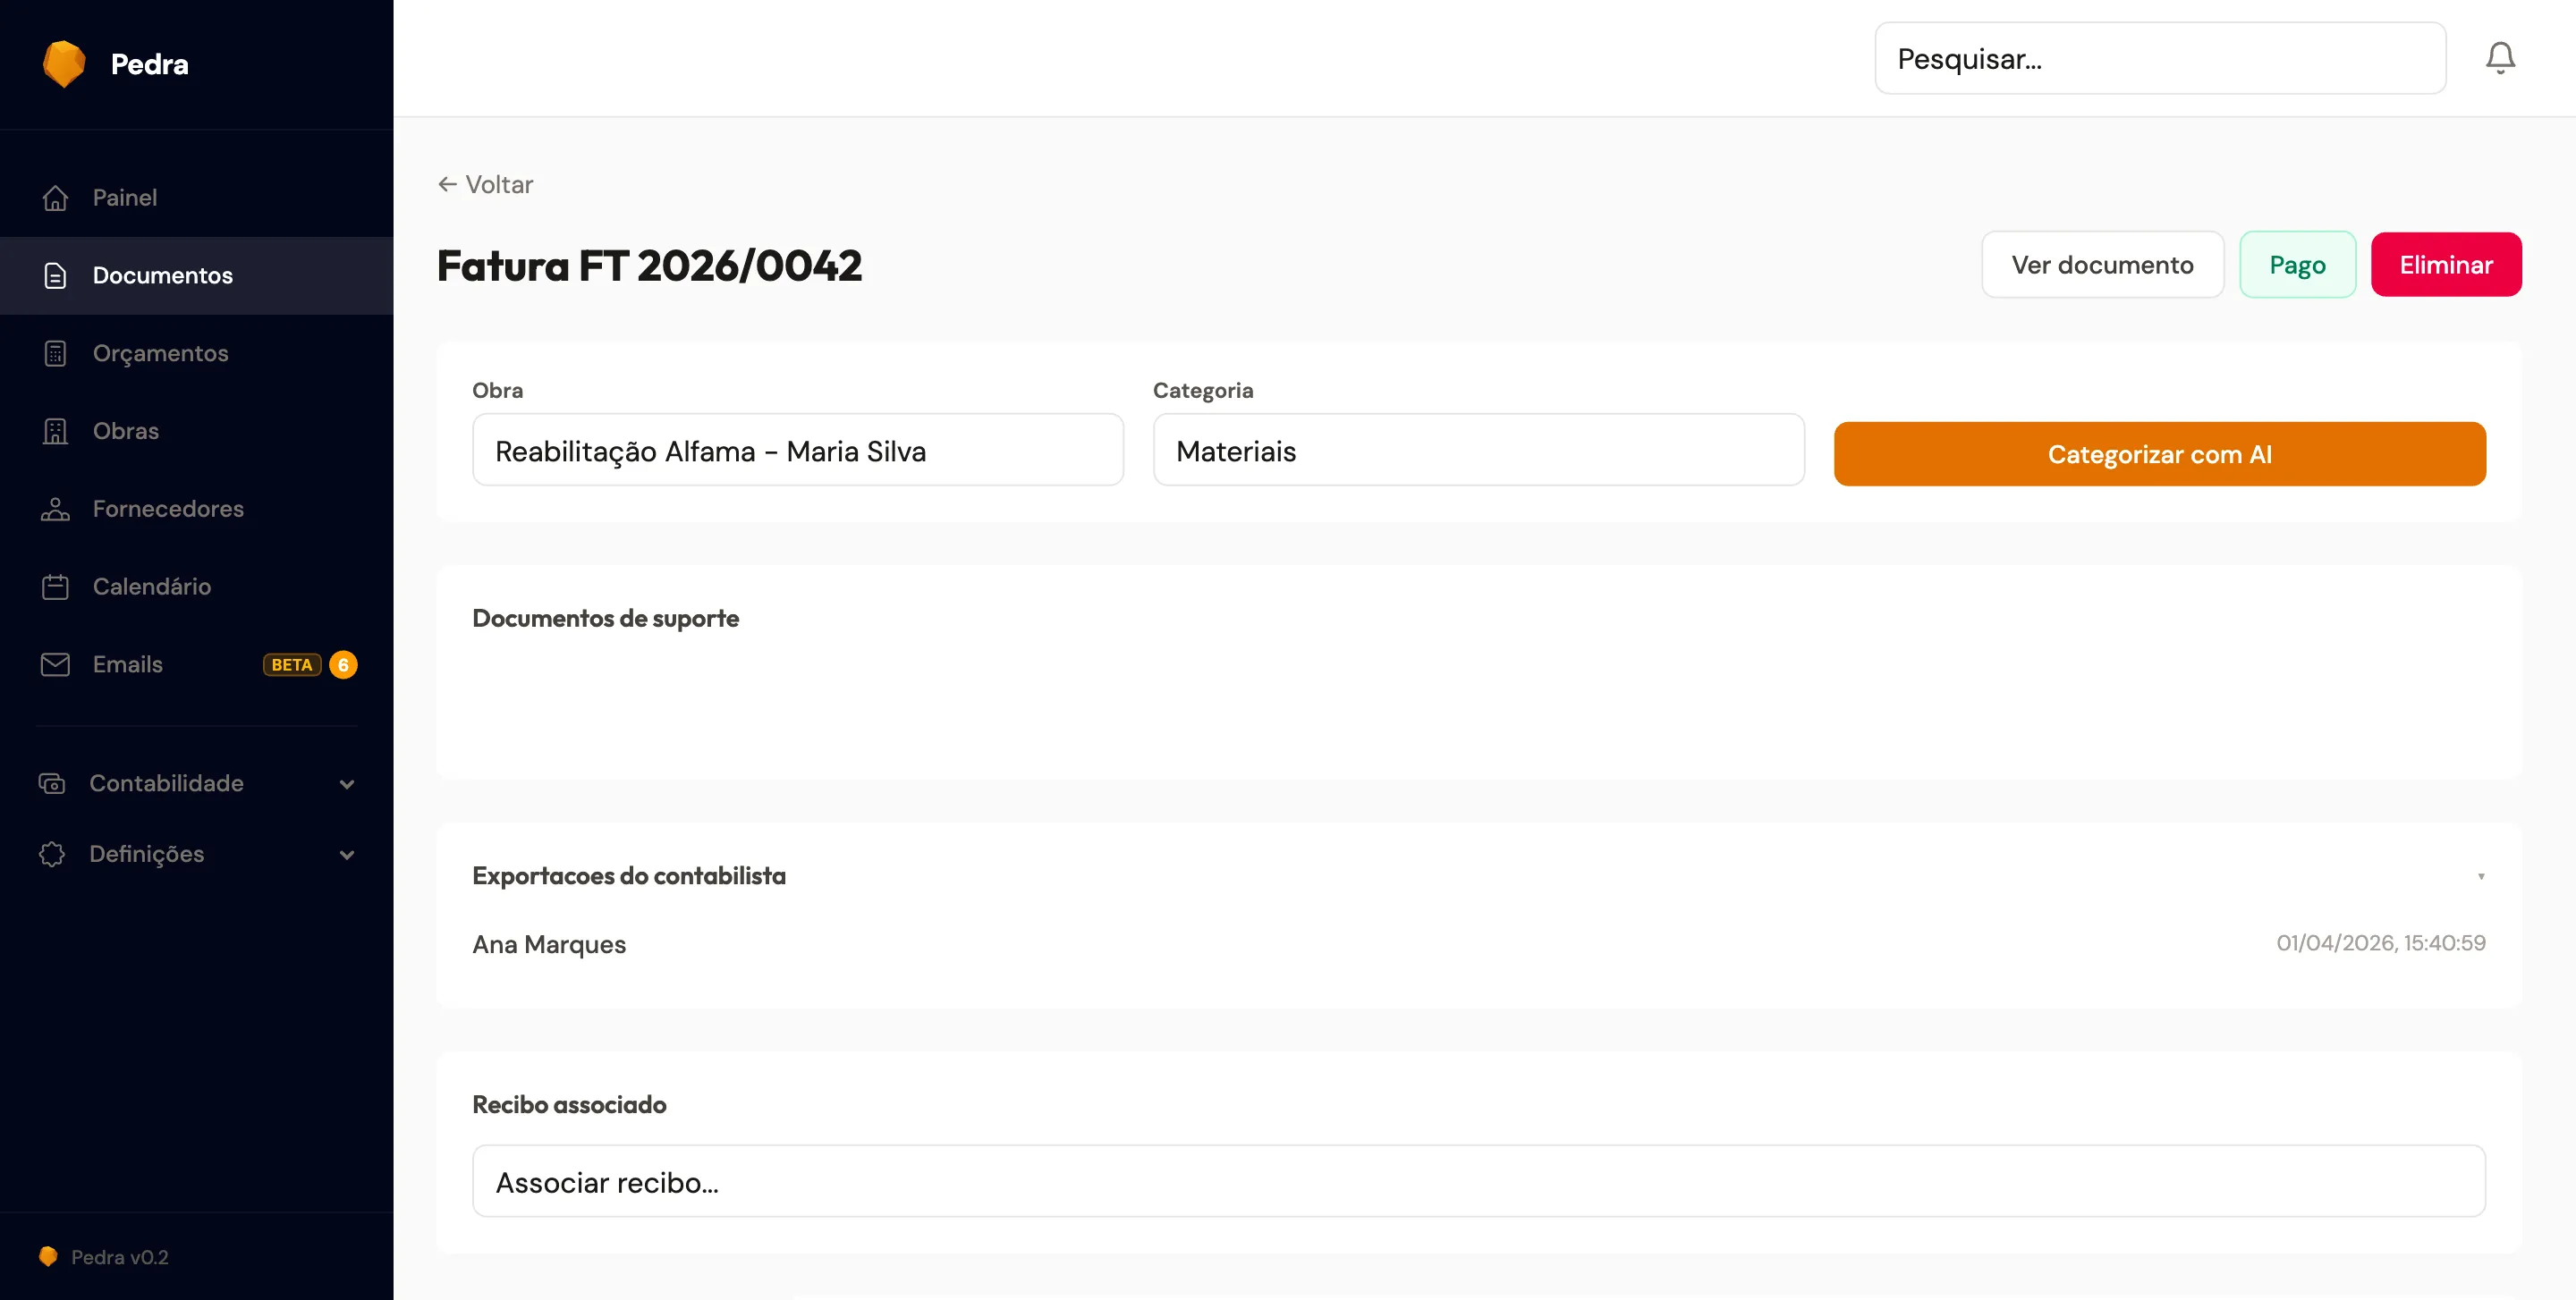Viewport: 2576px width, 1300px height.
Task: Open the Obra selection dropdown
Action: click(x=797, y=451)
